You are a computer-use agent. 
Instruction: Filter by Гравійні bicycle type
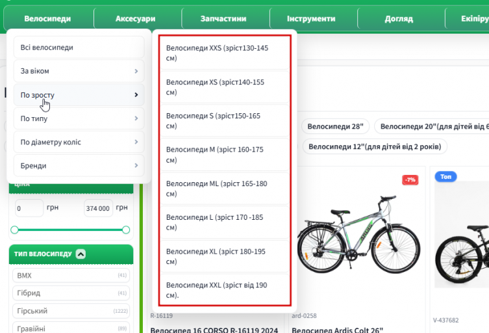(x=71, y=328)
